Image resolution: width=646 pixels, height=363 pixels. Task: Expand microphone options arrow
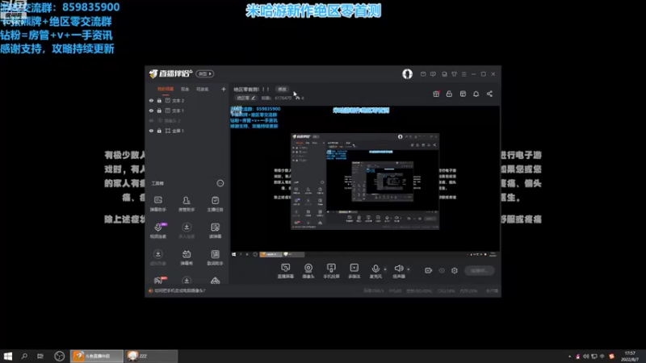click(x=385, y=269)
